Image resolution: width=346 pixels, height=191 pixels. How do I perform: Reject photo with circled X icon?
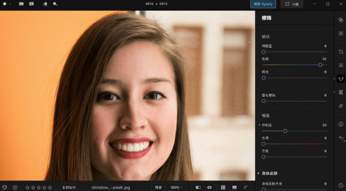coord(15,187)
